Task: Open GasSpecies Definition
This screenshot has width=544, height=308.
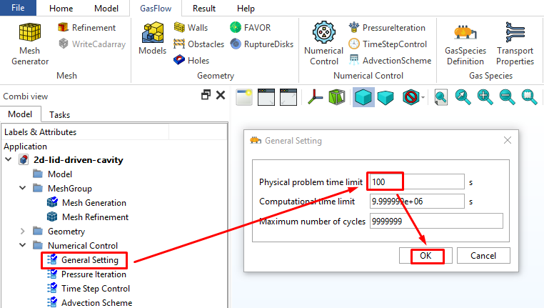Action: [x=465, y=44]
